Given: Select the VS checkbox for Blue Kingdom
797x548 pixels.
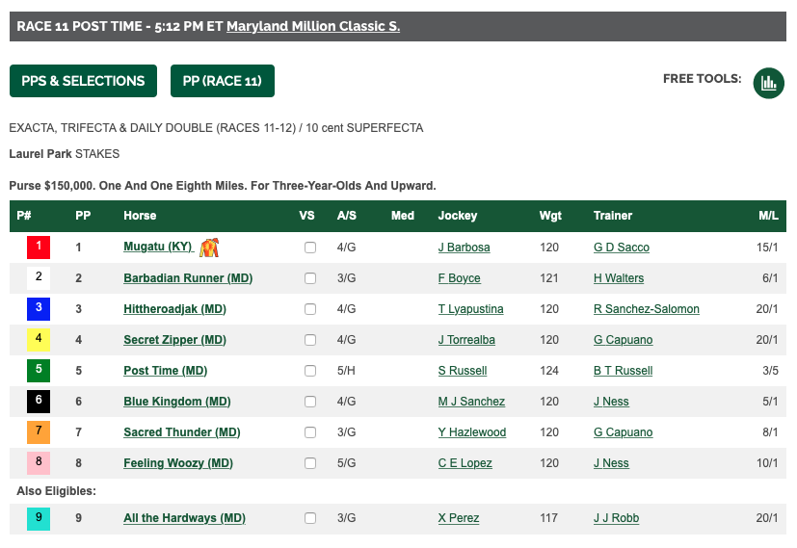Looking at the screenshot, I should click(x=310, y=402).
